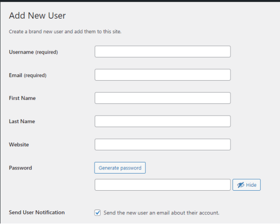Focus the Email text field

coord(163,75)
